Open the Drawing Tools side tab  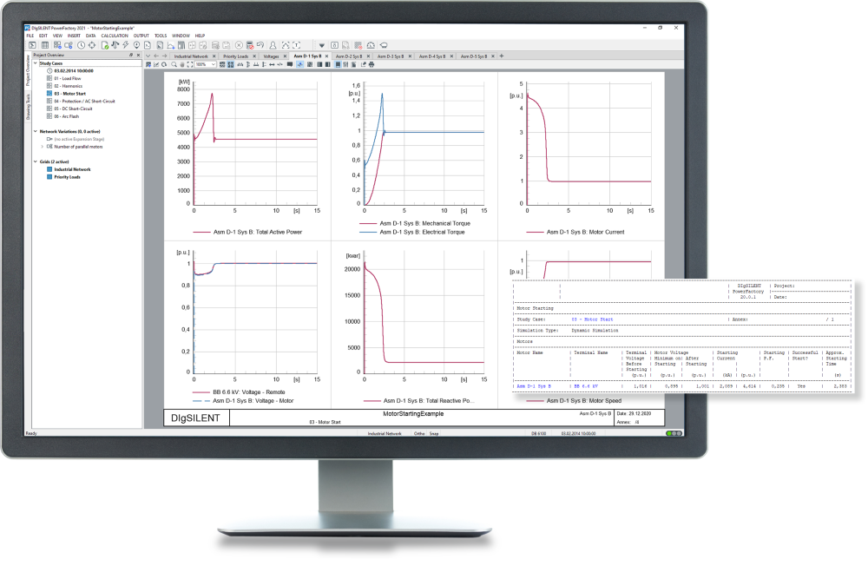point(29,107)
